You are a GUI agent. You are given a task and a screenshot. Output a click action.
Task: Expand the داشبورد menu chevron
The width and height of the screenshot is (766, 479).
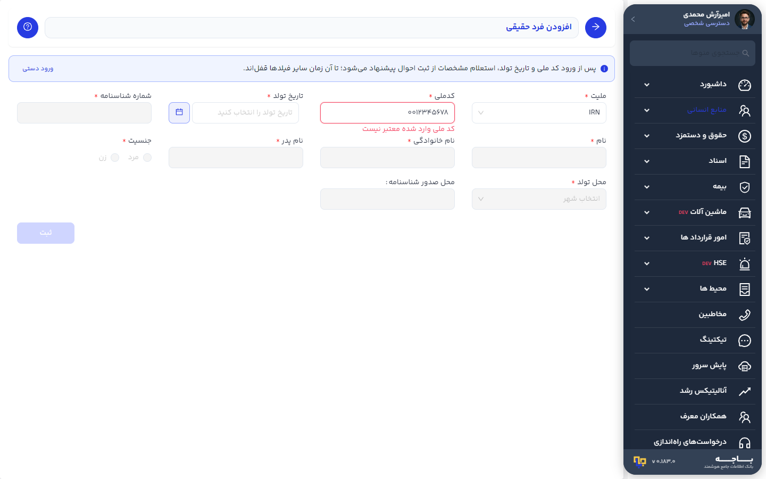point(647,85)
